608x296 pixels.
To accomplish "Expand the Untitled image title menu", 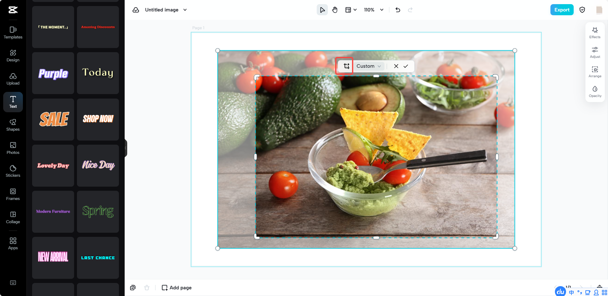I will coord(185,10).
